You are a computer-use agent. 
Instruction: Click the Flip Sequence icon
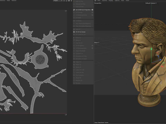74,75
